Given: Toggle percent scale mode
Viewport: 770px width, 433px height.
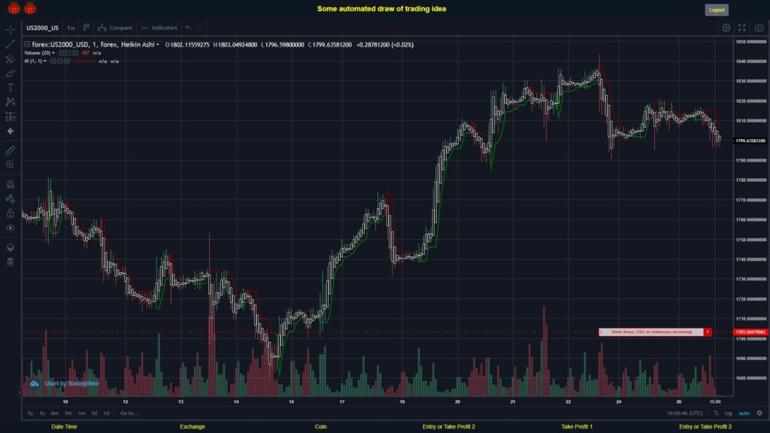Looking at the screenshot, I should click(x=716, y=413).
